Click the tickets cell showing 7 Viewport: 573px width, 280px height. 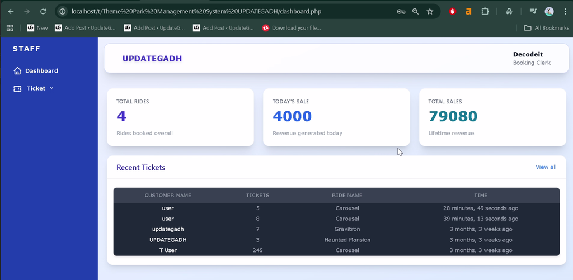tap(257, 229)
